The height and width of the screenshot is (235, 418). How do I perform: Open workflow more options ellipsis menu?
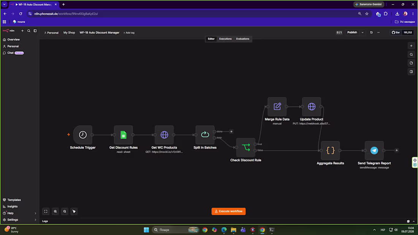click(x=378, y=33)
